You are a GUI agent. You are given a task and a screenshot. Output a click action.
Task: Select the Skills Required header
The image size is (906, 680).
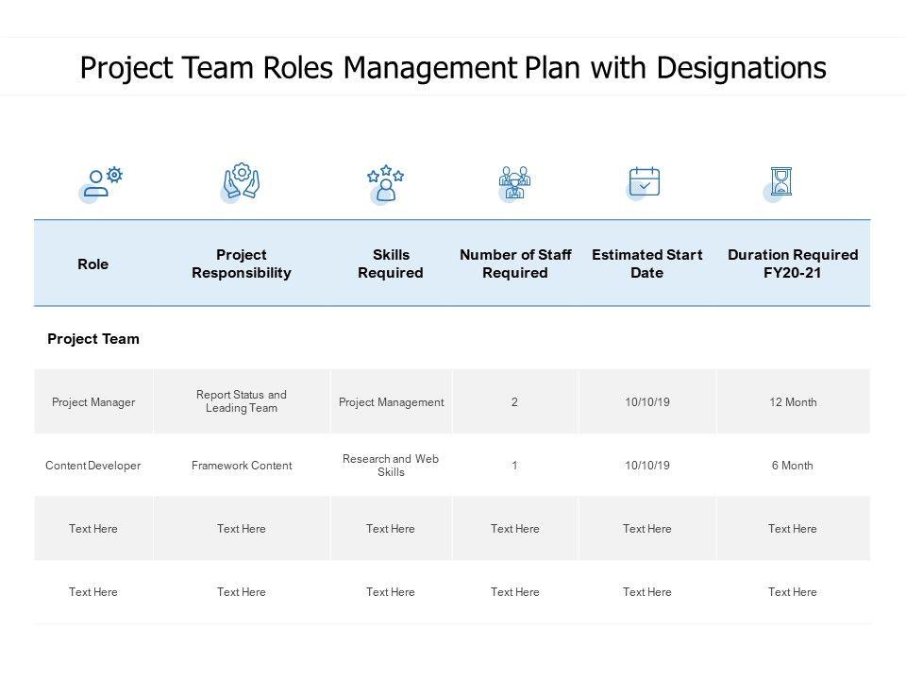click(391, 263)
